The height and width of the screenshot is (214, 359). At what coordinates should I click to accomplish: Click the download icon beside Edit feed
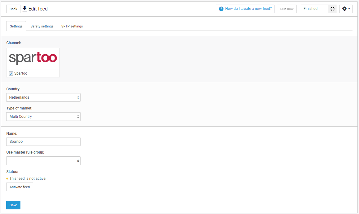tap(25, 9)
